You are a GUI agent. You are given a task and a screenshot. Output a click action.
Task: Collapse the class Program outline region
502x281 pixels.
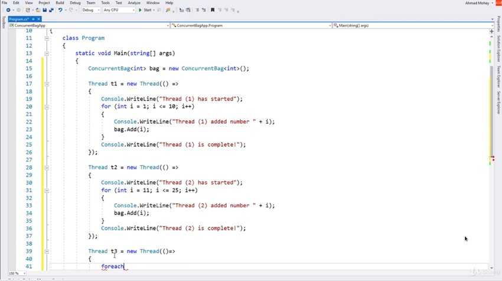[47, 38]
